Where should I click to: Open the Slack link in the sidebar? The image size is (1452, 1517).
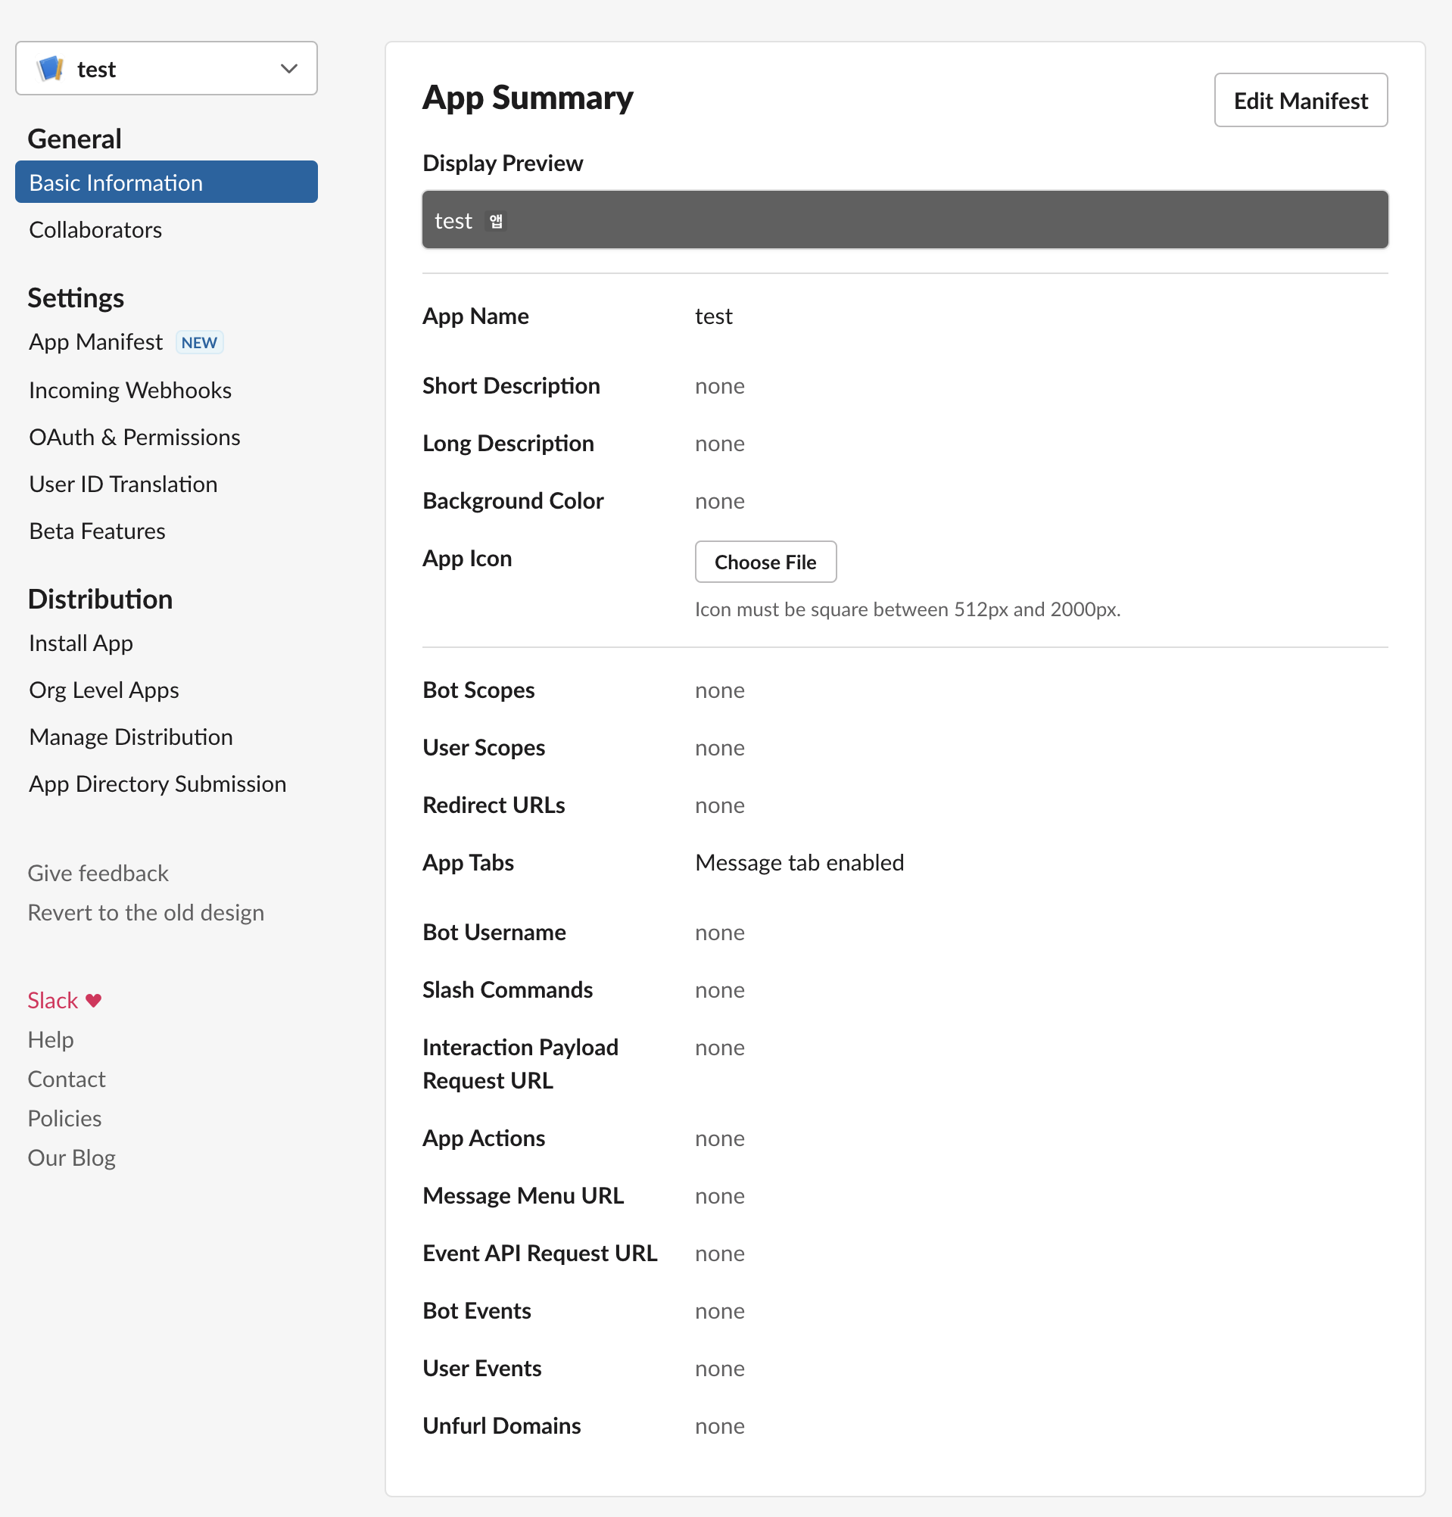[53, 1001]
